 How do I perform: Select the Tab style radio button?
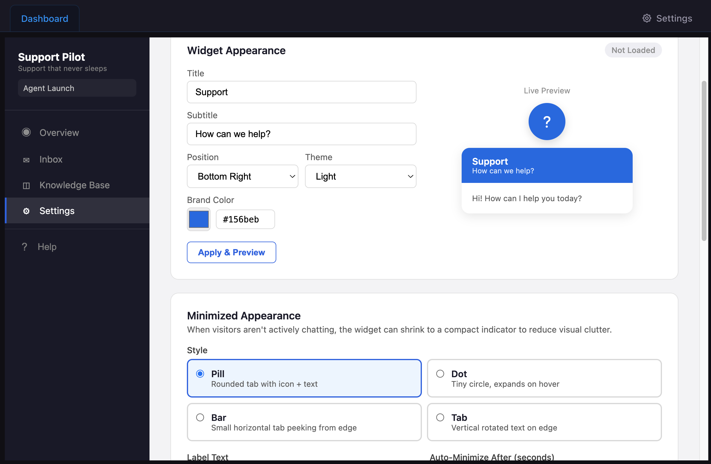click(440, 417)
